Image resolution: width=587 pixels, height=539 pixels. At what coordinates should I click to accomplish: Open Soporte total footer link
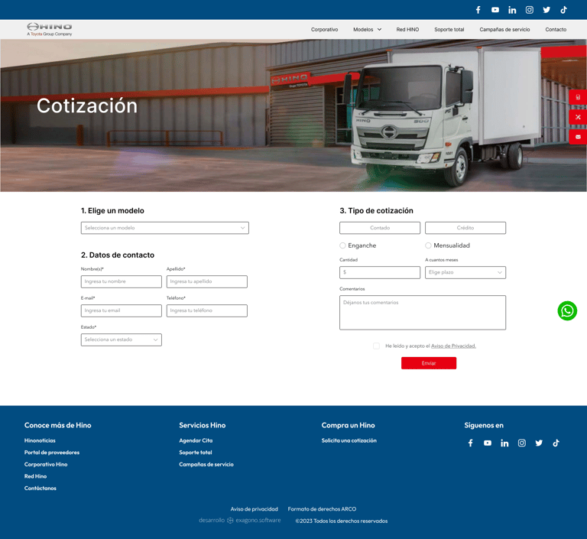196,453
